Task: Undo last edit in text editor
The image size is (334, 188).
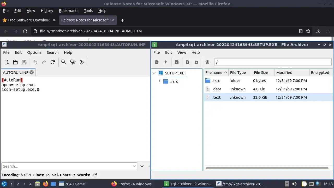Action: 35,62
